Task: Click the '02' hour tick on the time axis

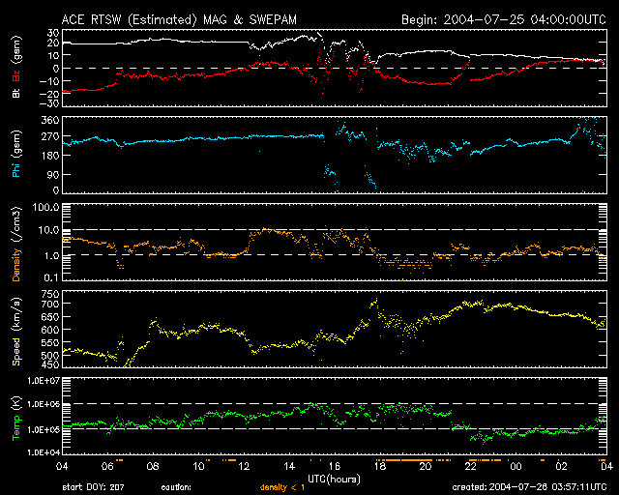Action: [x=561, y=467]
